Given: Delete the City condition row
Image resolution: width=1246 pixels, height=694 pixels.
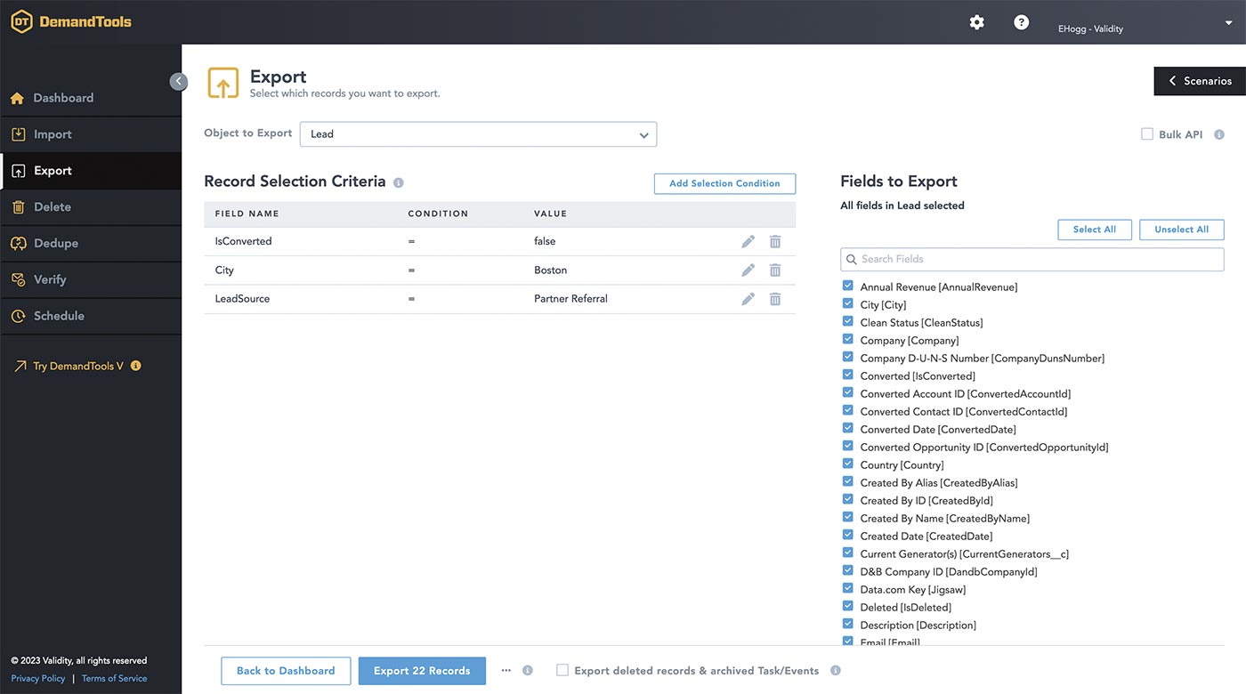Looking at the screenshot, I should click(x=775, y=270).
